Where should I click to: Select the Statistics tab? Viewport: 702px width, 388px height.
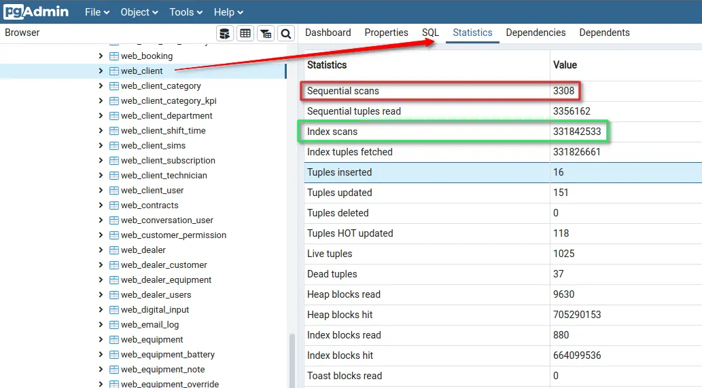click(x=472, y=33)
